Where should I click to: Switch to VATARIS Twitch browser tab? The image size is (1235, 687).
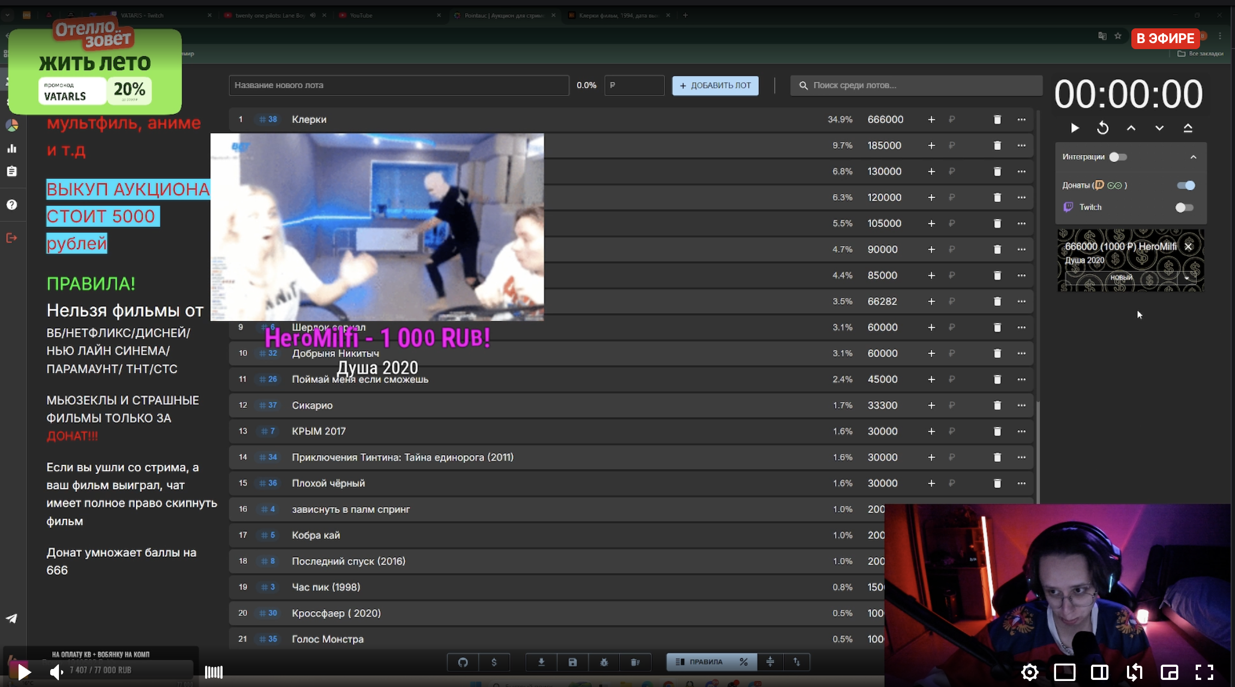point(142,15)
